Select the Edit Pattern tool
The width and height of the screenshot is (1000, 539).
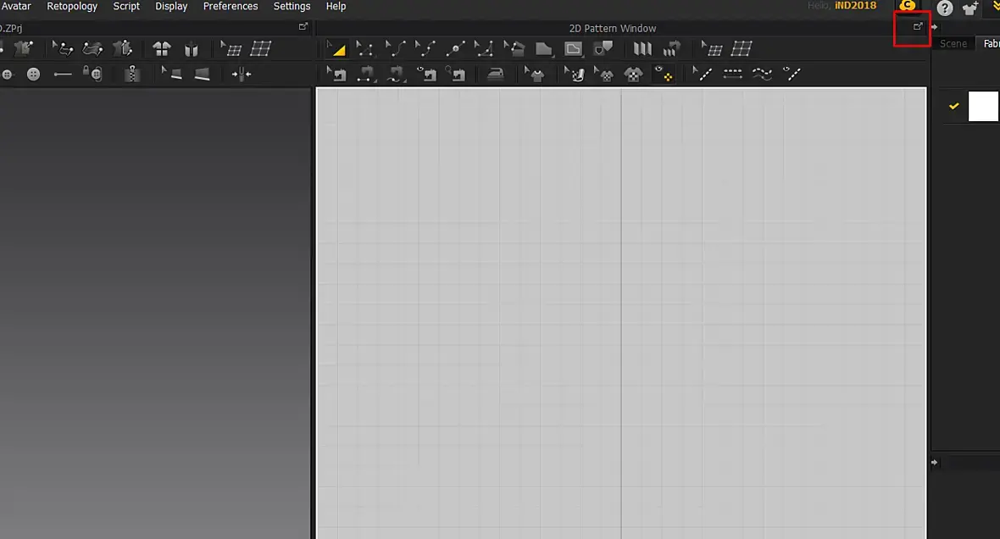[x=364, y=48]
